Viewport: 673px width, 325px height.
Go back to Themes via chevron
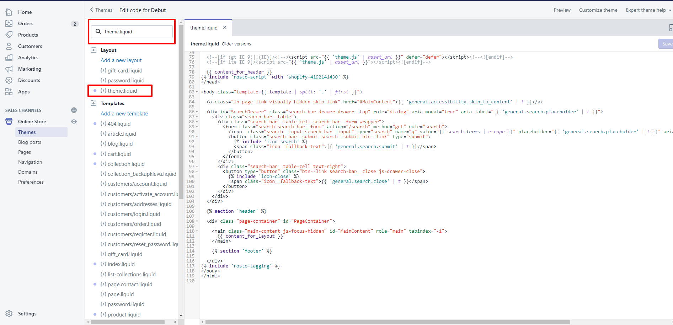point(92,10)
